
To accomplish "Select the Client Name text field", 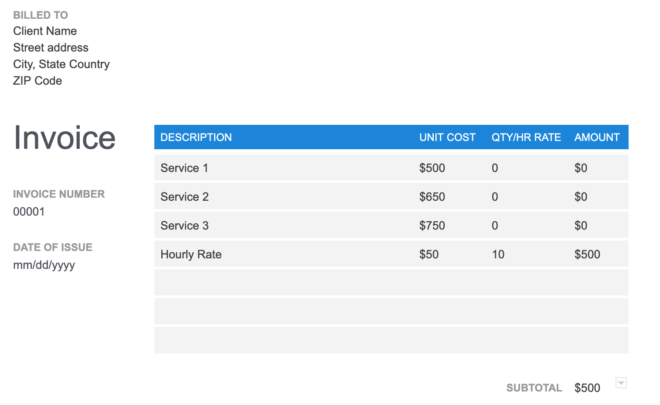I will (45, 31).
